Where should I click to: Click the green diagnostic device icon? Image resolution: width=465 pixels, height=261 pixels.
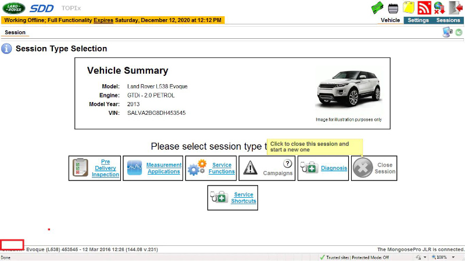point(377,8)
